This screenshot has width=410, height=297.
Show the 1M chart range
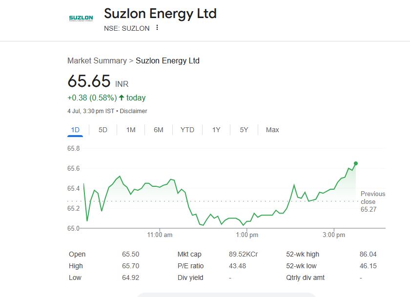point(131,130)
